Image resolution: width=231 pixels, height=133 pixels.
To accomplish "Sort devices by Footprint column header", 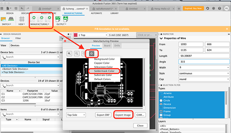I will 33,91.
